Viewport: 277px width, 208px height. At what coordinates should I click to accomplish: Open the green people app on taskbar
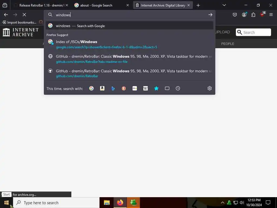pyautogui.click(x=133, y=203)
